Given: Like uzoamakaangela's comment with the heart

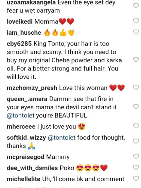Looking at the screenshot, I should click(x=136, y=6).
